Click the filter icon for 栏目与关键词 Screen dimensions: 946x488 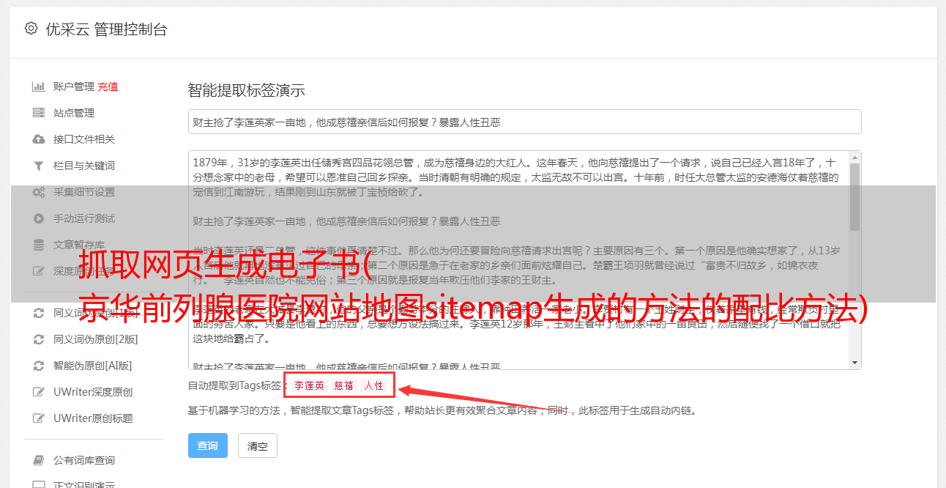(39, 166)
